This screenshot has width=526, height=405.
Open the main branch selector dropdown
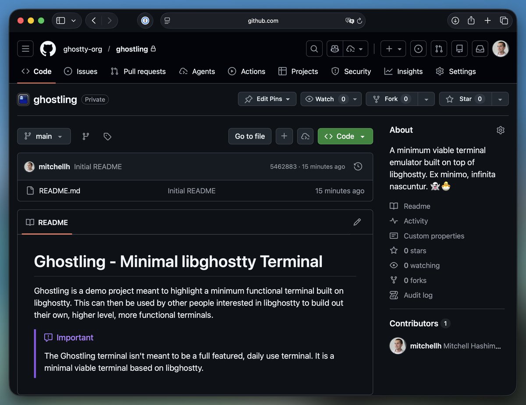44,136
